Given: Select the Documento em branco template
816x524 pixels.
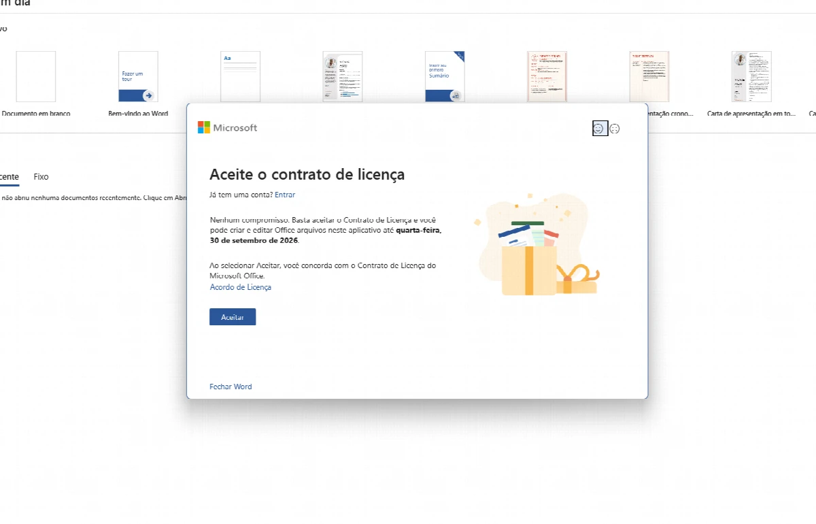Looking at the screenshot, I should click(x=36, y=76).
